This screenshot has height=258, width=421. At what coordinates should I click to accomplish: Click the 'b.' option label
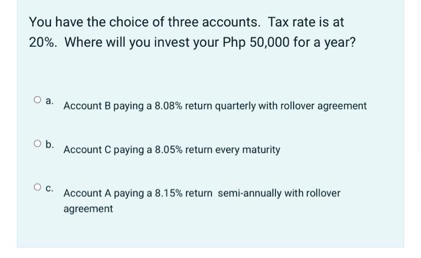click(50, 145)
